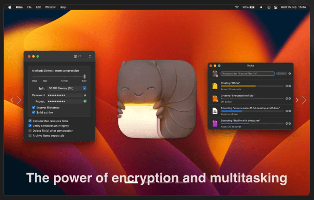Click the battery status icon

click(x=252, y=7)
